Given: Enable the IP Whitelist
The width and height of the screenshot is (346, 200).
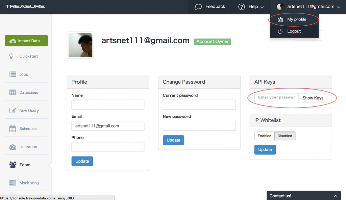Looking at the screenshot, I should 264,136.
